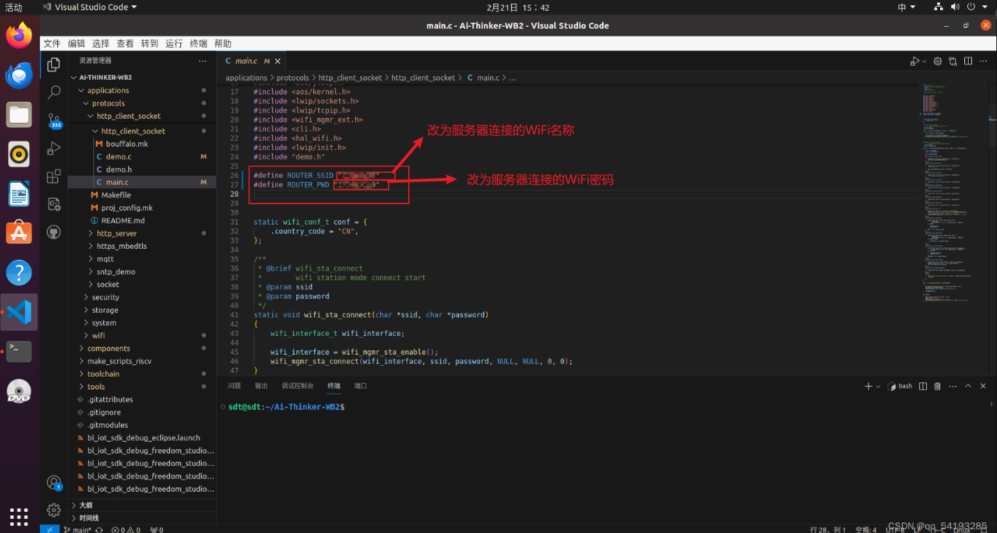Open the 文件 menu
The width and height of the screenshot is (997, 533).
click(x=52, y=43)
